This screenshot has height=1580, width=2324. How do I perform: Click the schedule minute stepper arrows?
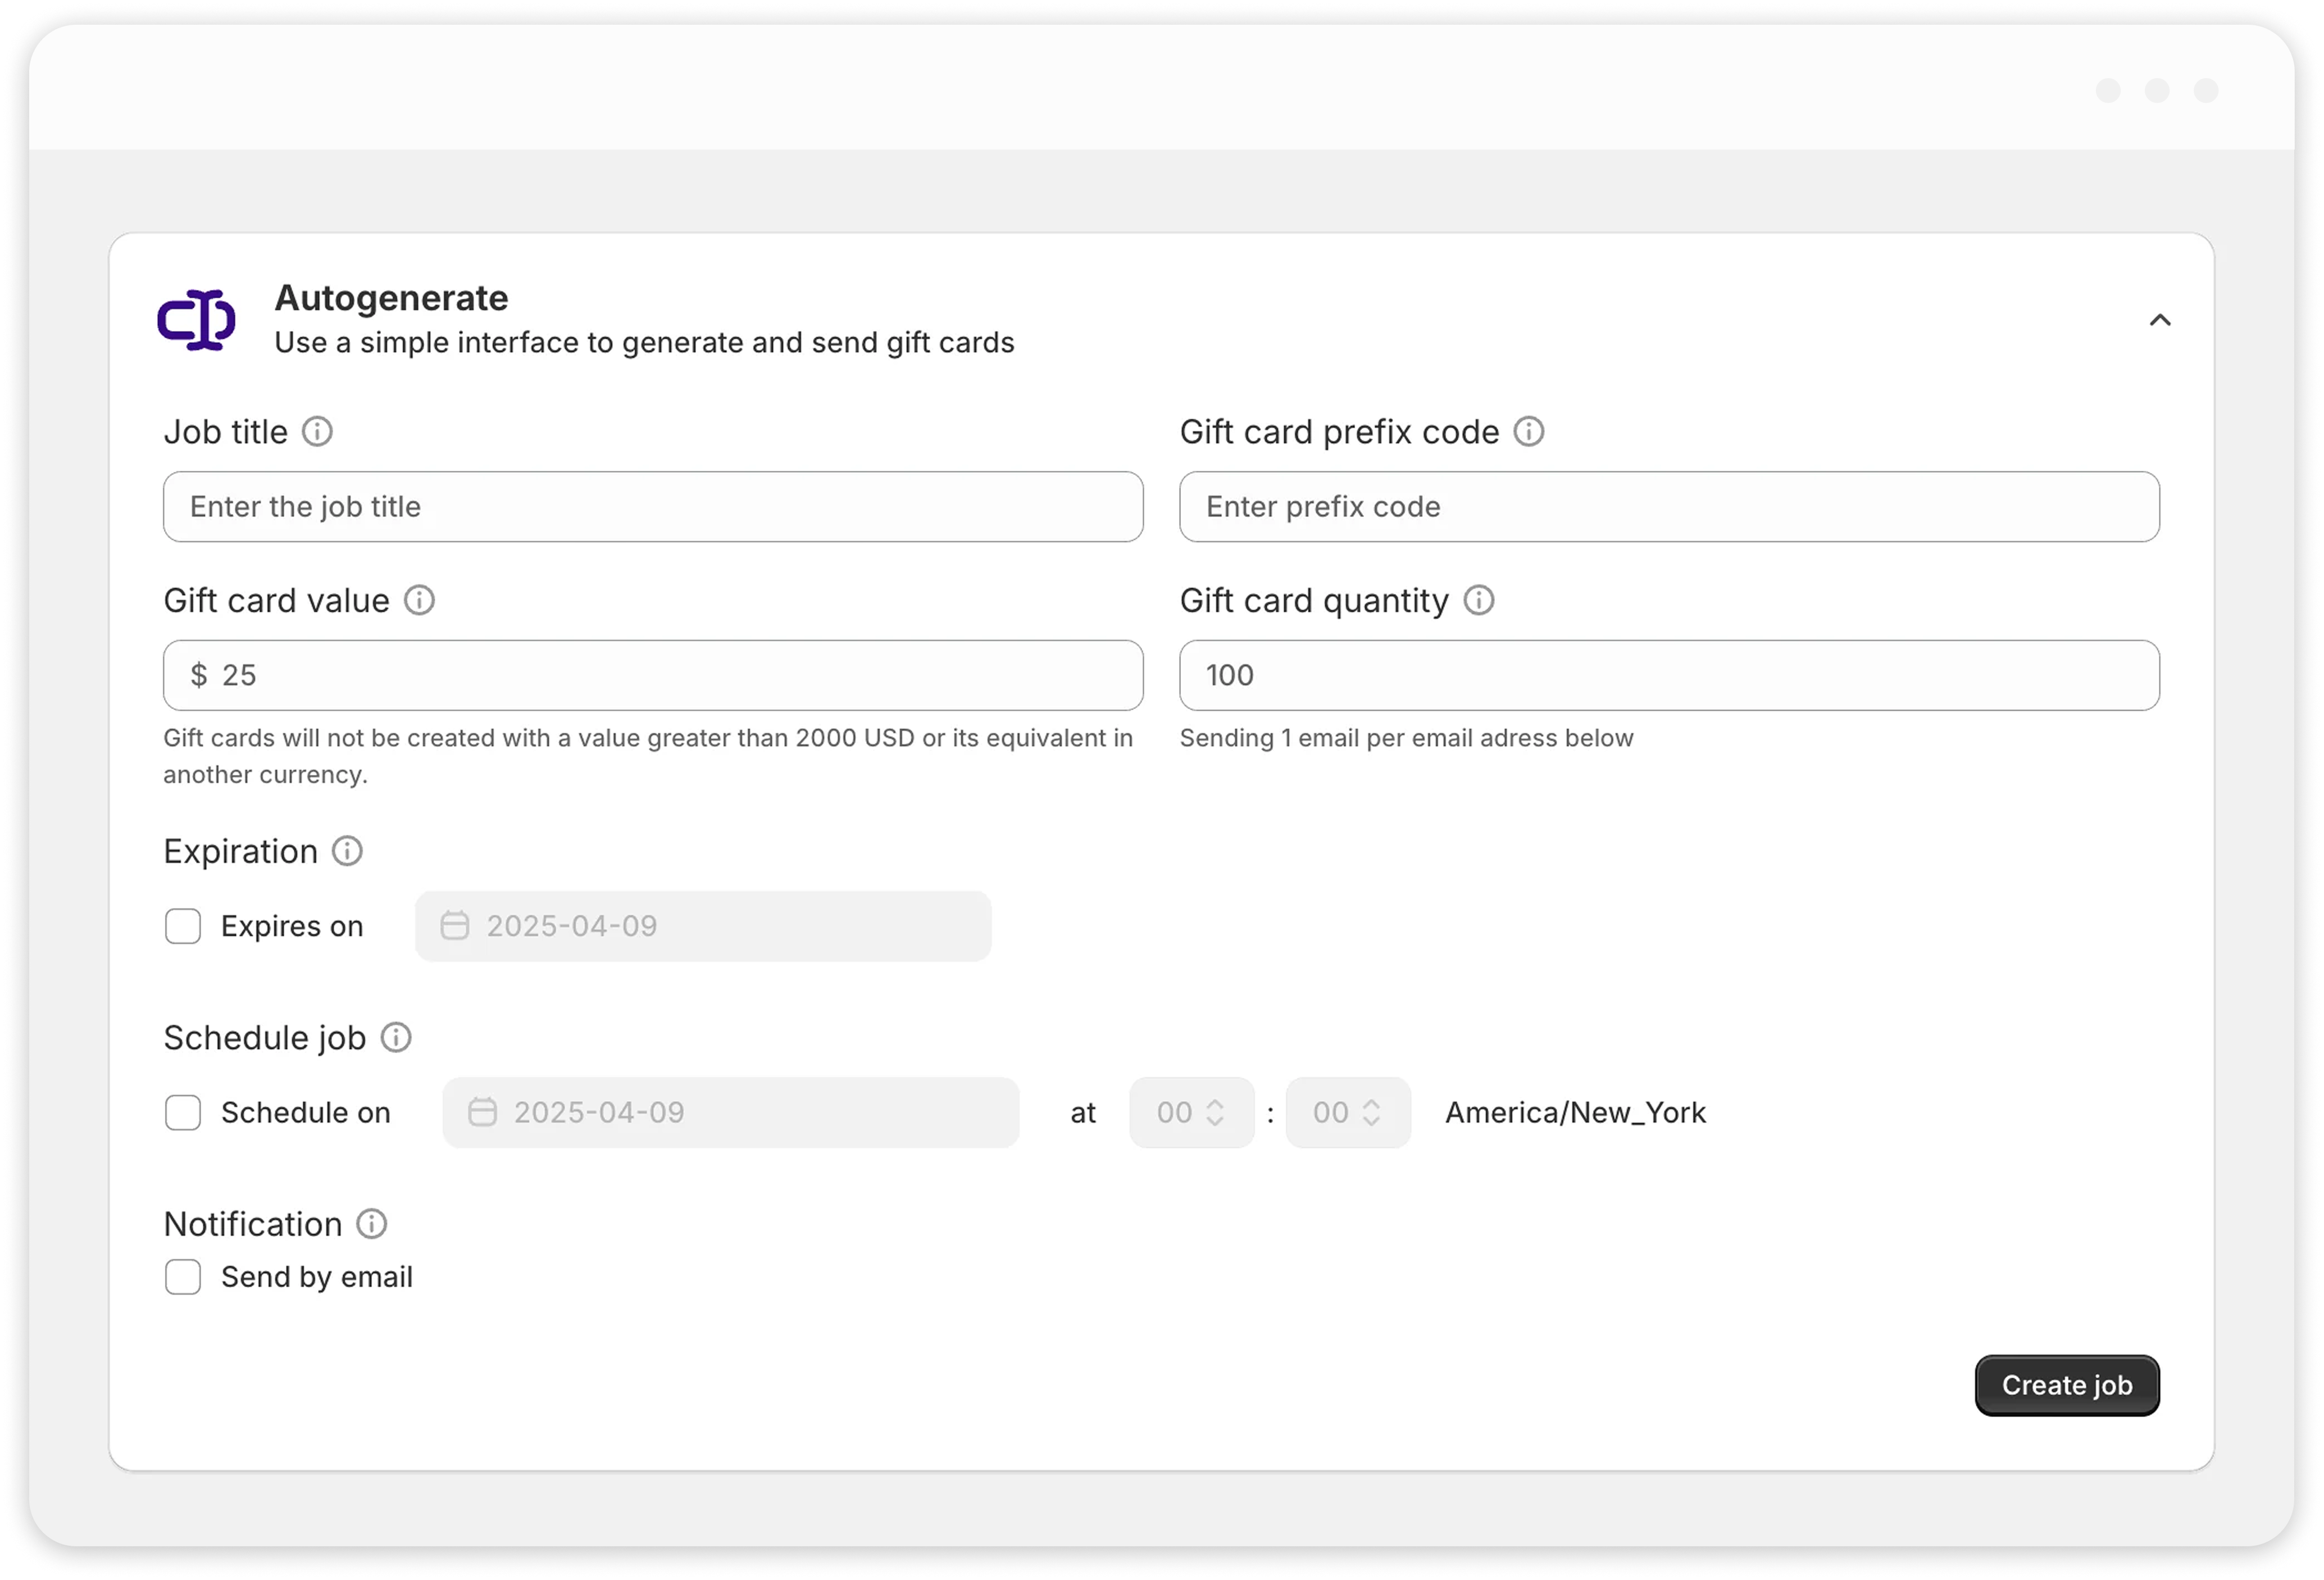[x=1371, y=1112]
